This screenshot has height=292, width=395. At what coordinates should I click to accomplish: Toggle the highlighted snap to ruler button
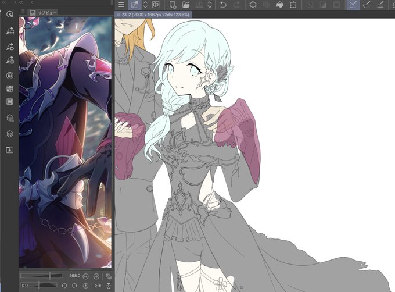click(x=353, y=5)
